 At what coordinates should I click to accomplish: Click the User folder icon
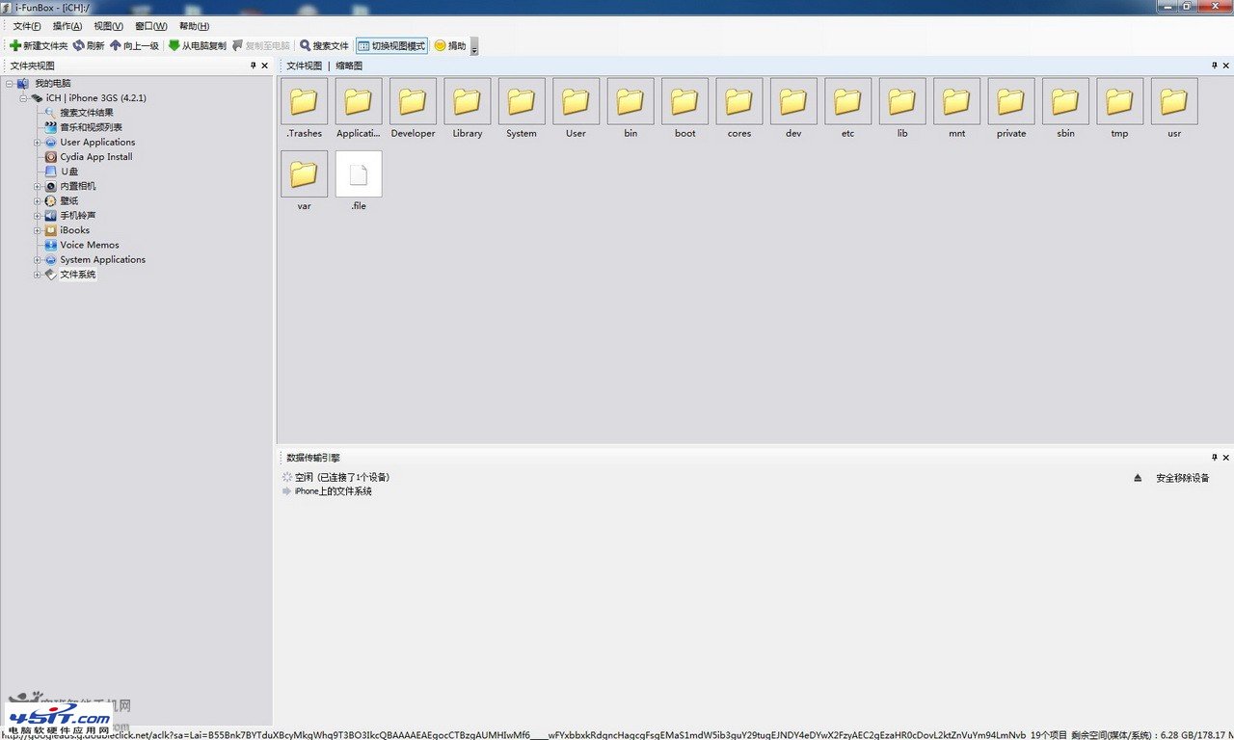tap(576, 101)
